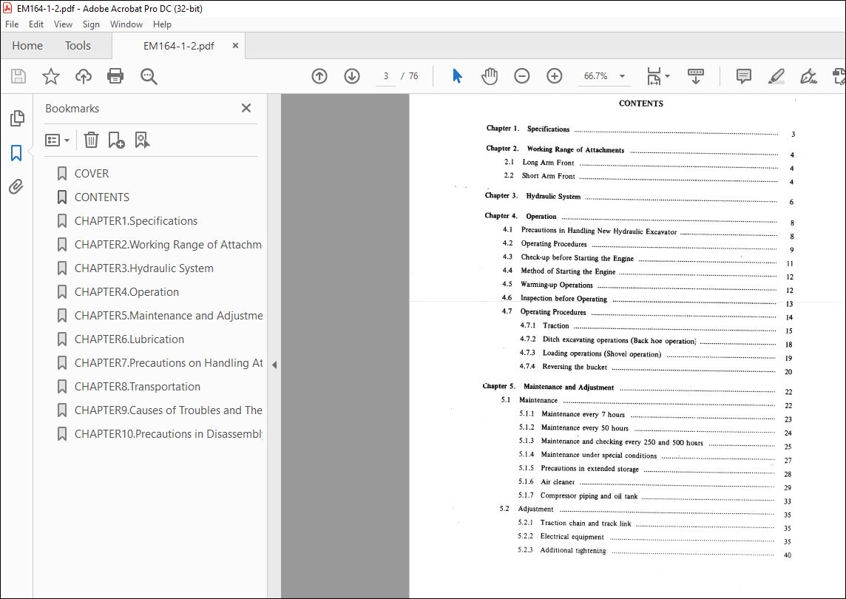Click the scrolling mode keyboard-arrow icon

695,76
